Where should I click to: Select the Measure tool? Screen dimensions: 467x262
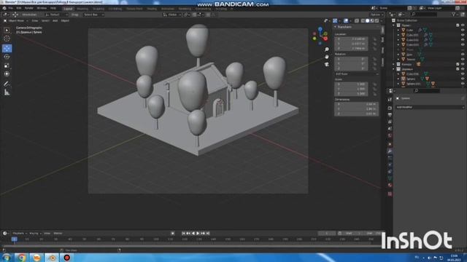pos(7,92)
